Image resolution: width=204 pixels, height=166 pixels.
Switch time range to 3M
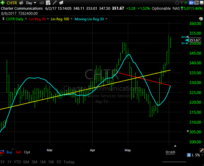point(34,162)
